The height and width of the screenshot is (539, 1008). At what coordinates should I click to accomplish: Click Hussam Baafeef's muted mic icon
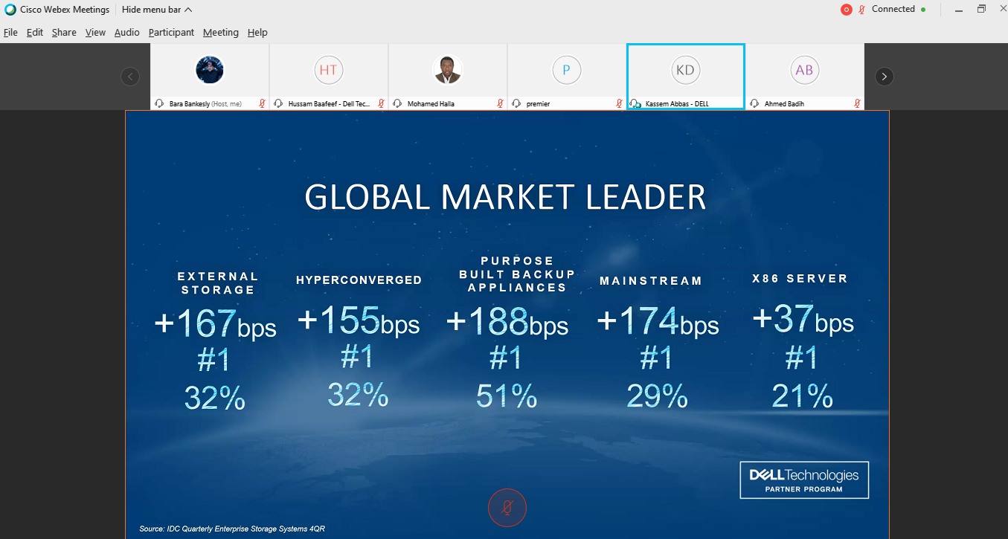(x=381, y=103)
